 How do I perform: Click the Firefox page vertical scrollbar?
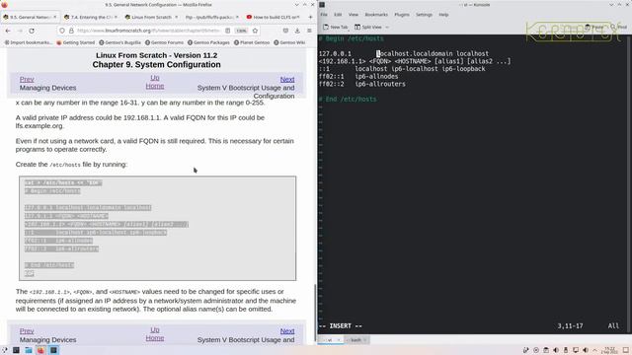pyautogui.click(x=315, y=314)
